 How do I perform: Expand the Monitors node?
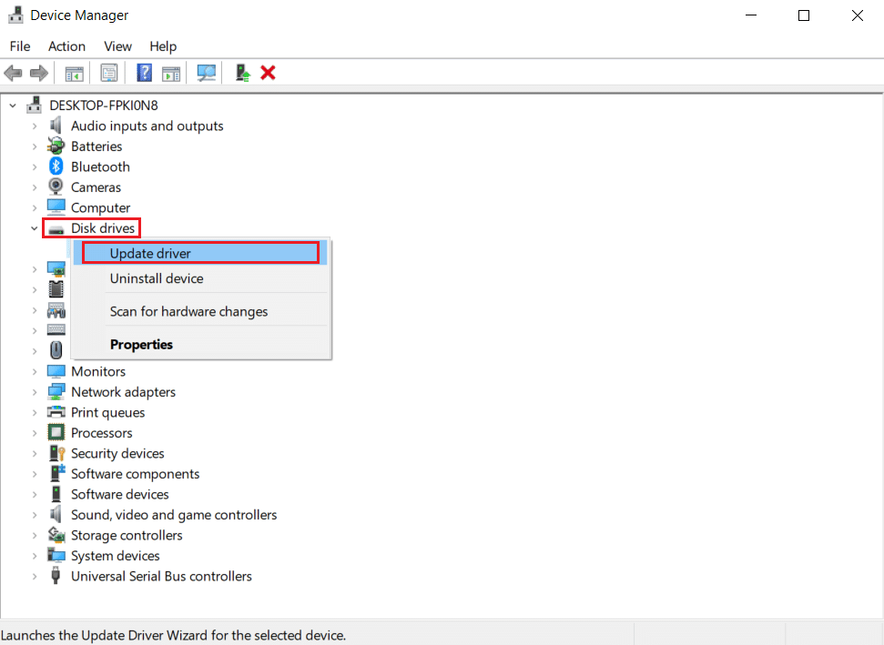tap(35, 372)
